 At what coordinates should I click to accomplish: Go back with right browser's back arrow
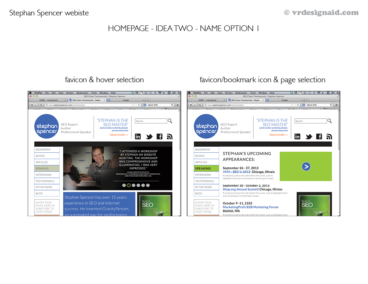(x=191, y=105)
